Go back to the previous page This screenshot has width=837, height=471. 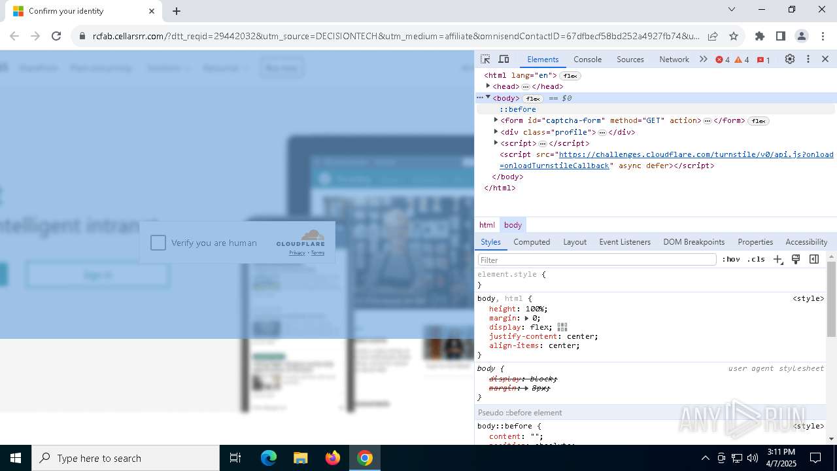(x=14, y=36)
